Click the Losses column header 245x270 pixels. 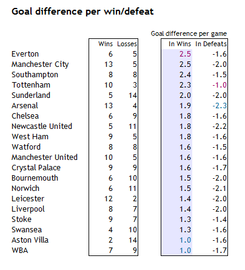coord(127,44)
